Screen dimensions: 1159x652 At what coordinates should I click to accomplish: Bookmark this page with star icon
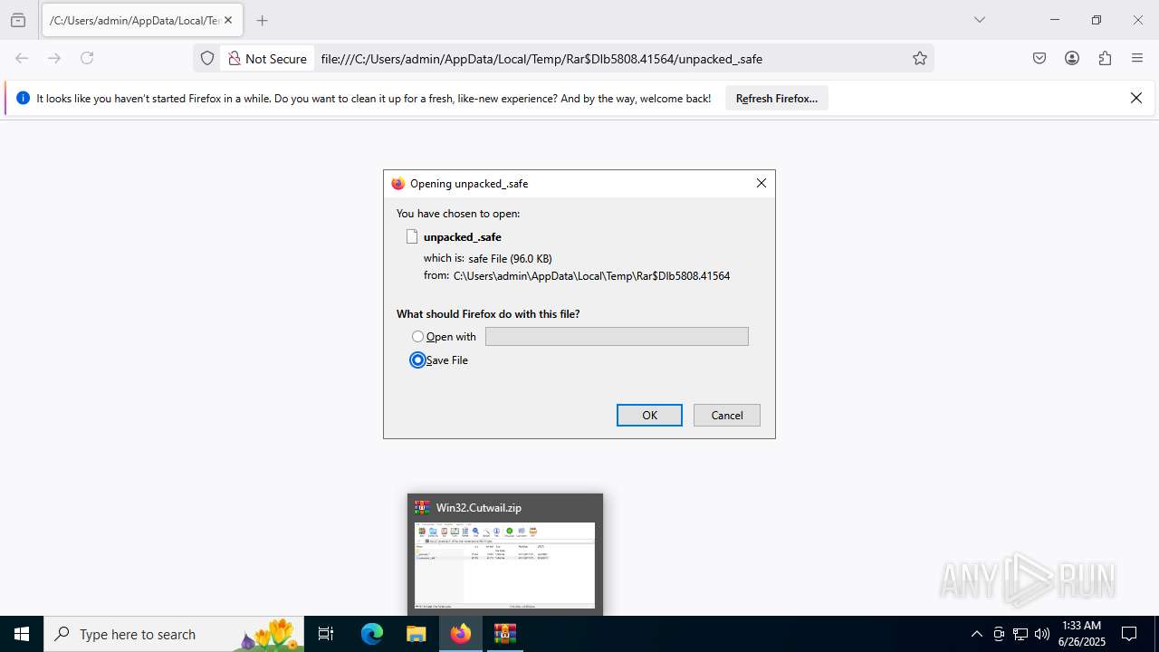(x=920, y=58)
